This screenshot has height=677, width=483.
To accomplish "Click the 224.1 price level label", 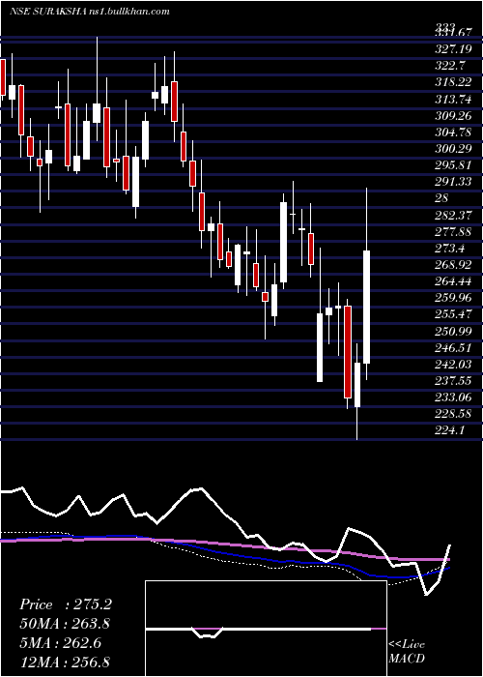I will [451, 430].
